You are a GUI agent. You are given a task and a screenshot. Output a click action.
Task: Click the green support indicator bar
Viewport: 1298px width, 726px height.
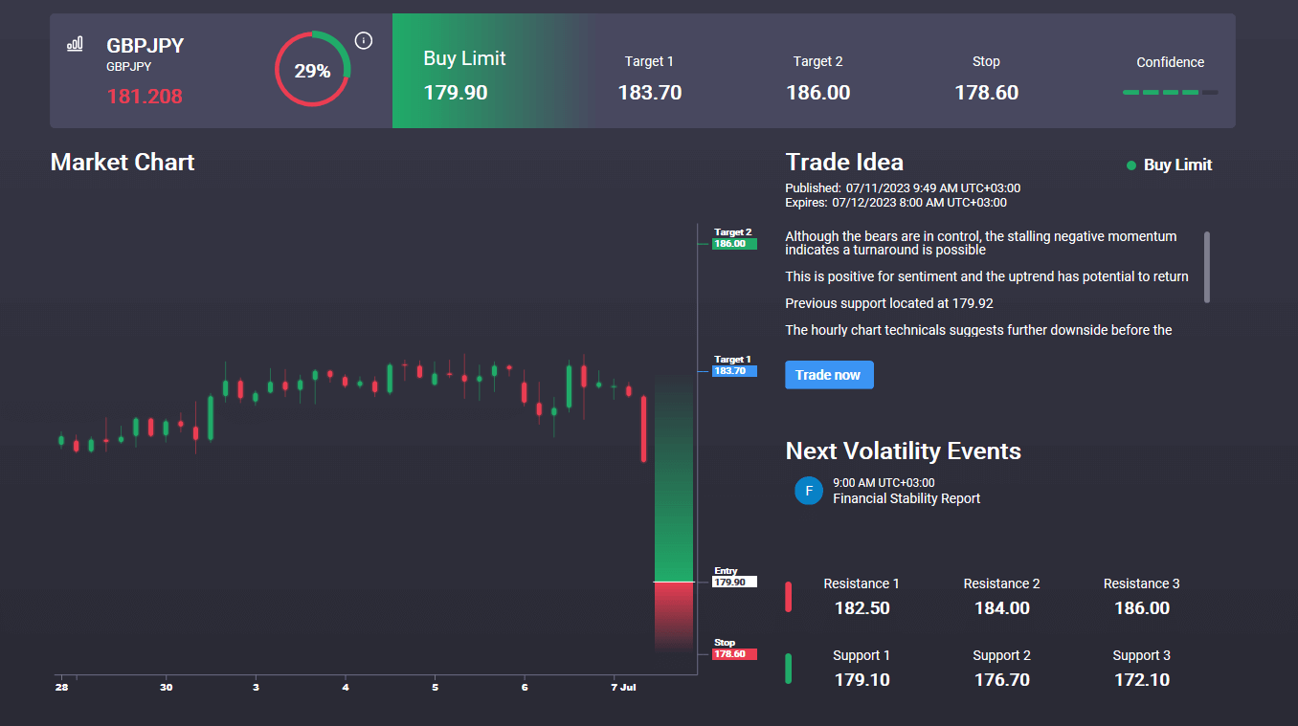point(789,669)
